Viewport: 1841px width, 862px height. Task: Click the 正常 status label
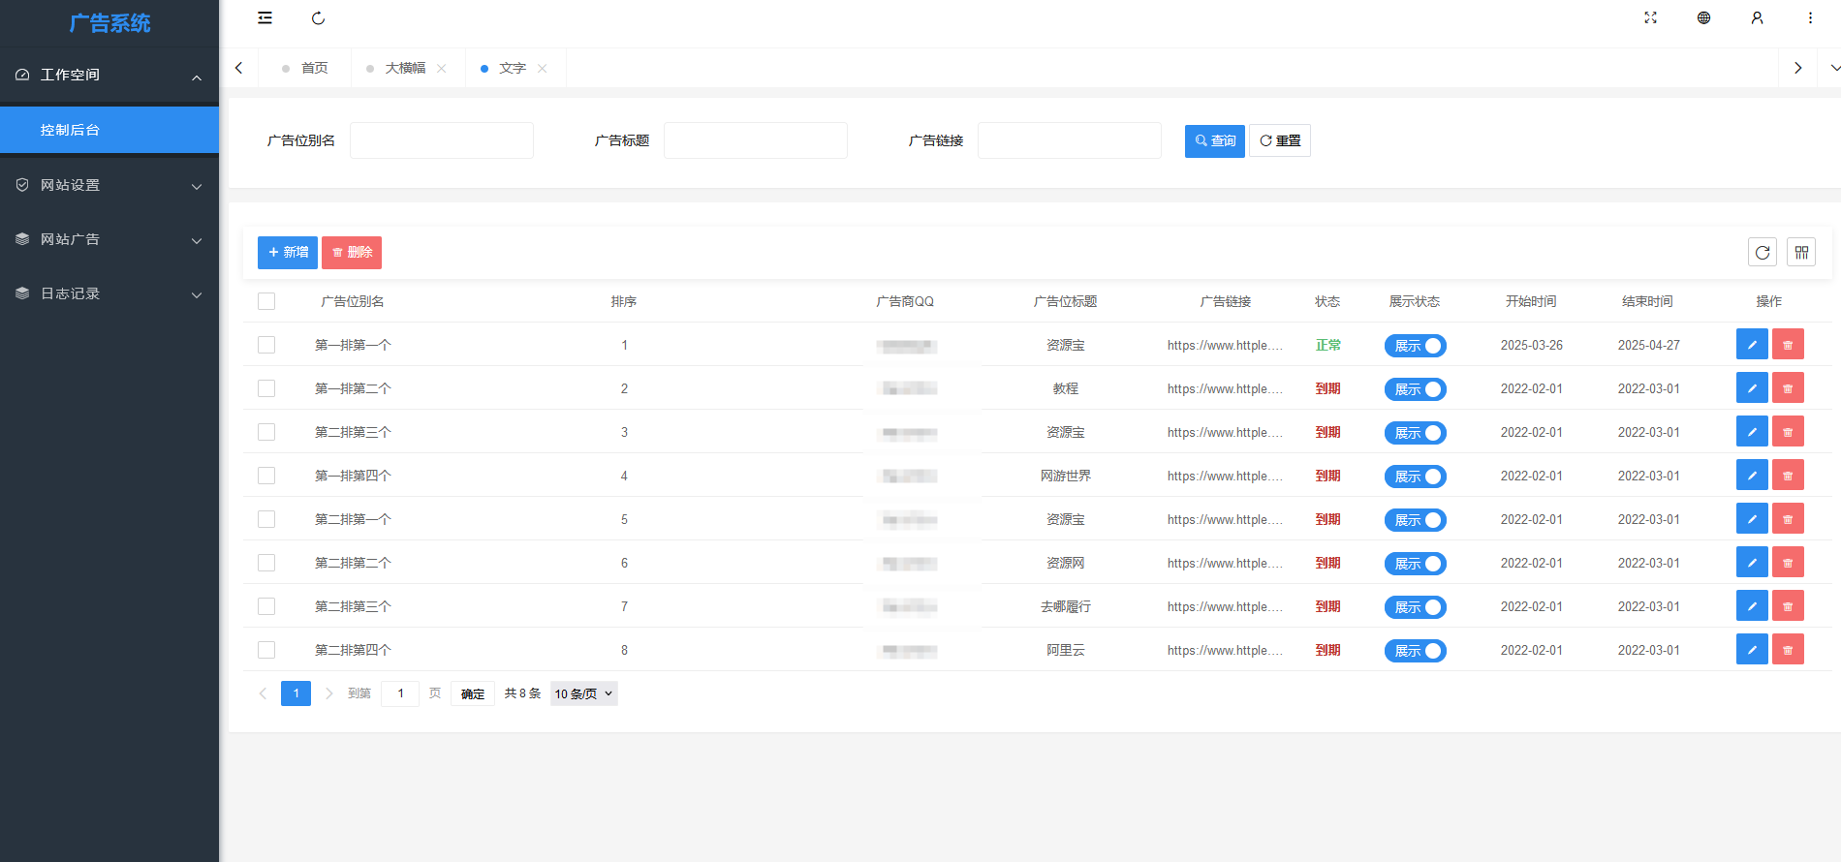[x=1328, y=345]
